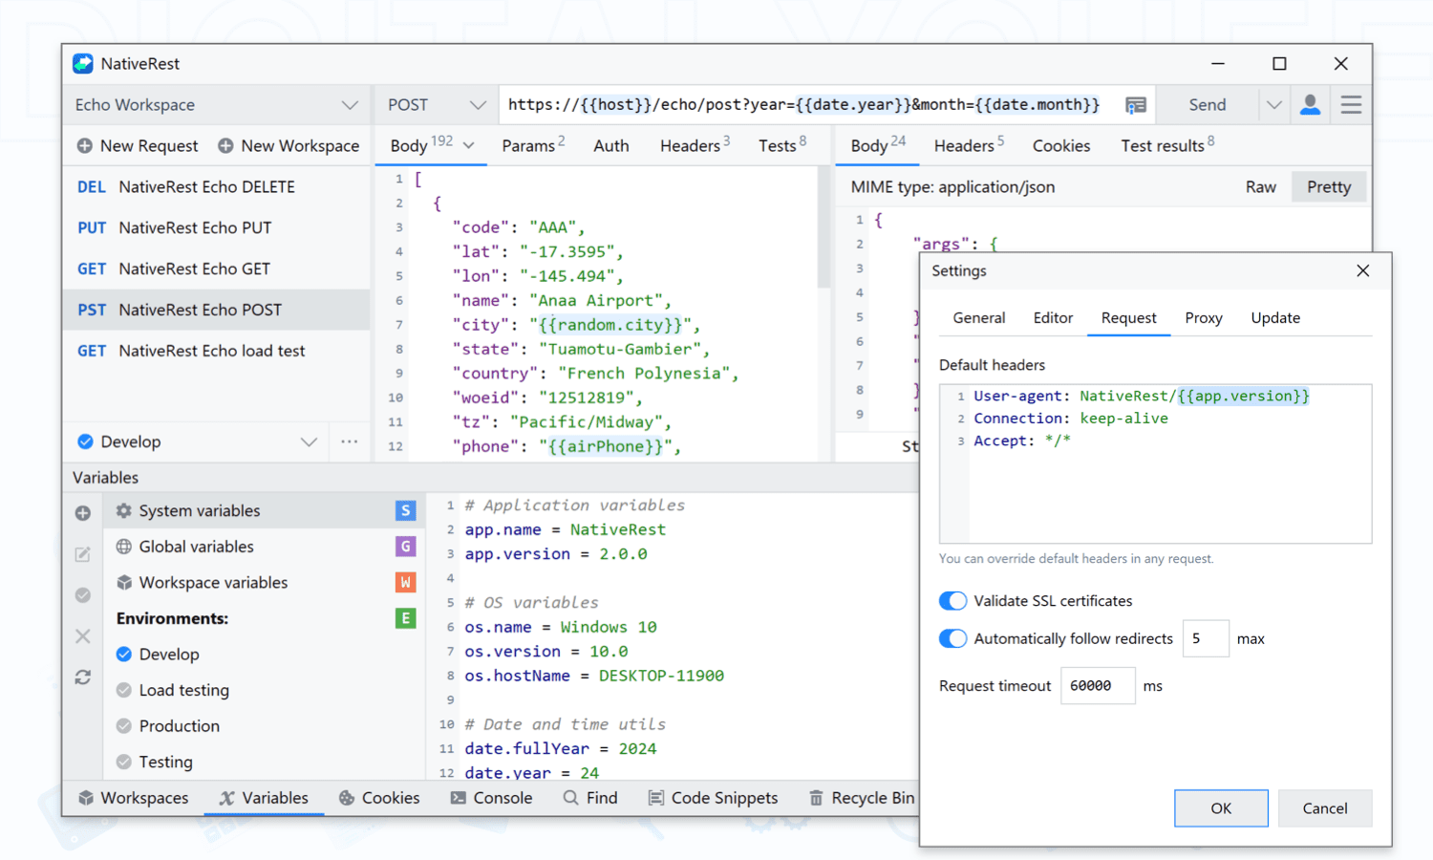1433x860 pixels.
Task: Disable Validate SSL certificates toggle
Action: click(x=952, y=601)
